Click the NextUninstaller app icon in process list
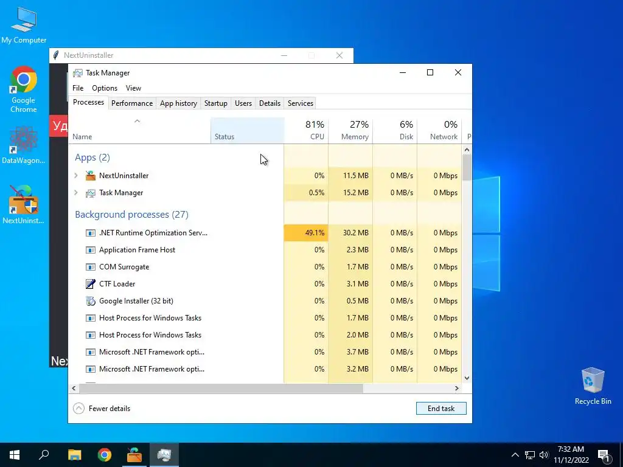This screenshot has height=467, width=623. point(91,176)
